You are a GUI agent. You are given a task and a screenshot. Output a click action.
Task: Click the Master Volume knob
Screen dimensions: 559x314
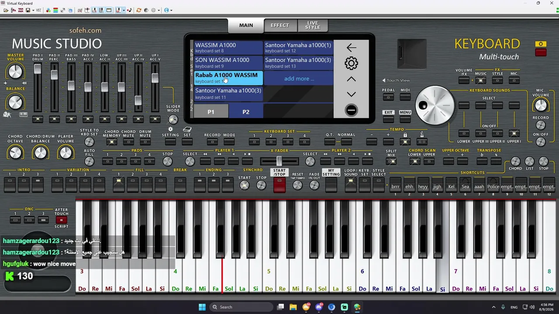click(15, 72)
